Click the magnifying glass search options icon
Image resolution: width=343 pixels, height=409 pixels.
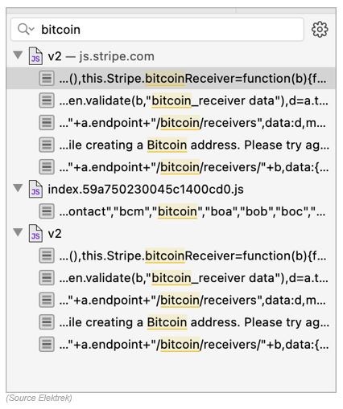click(x=26, y=29)
